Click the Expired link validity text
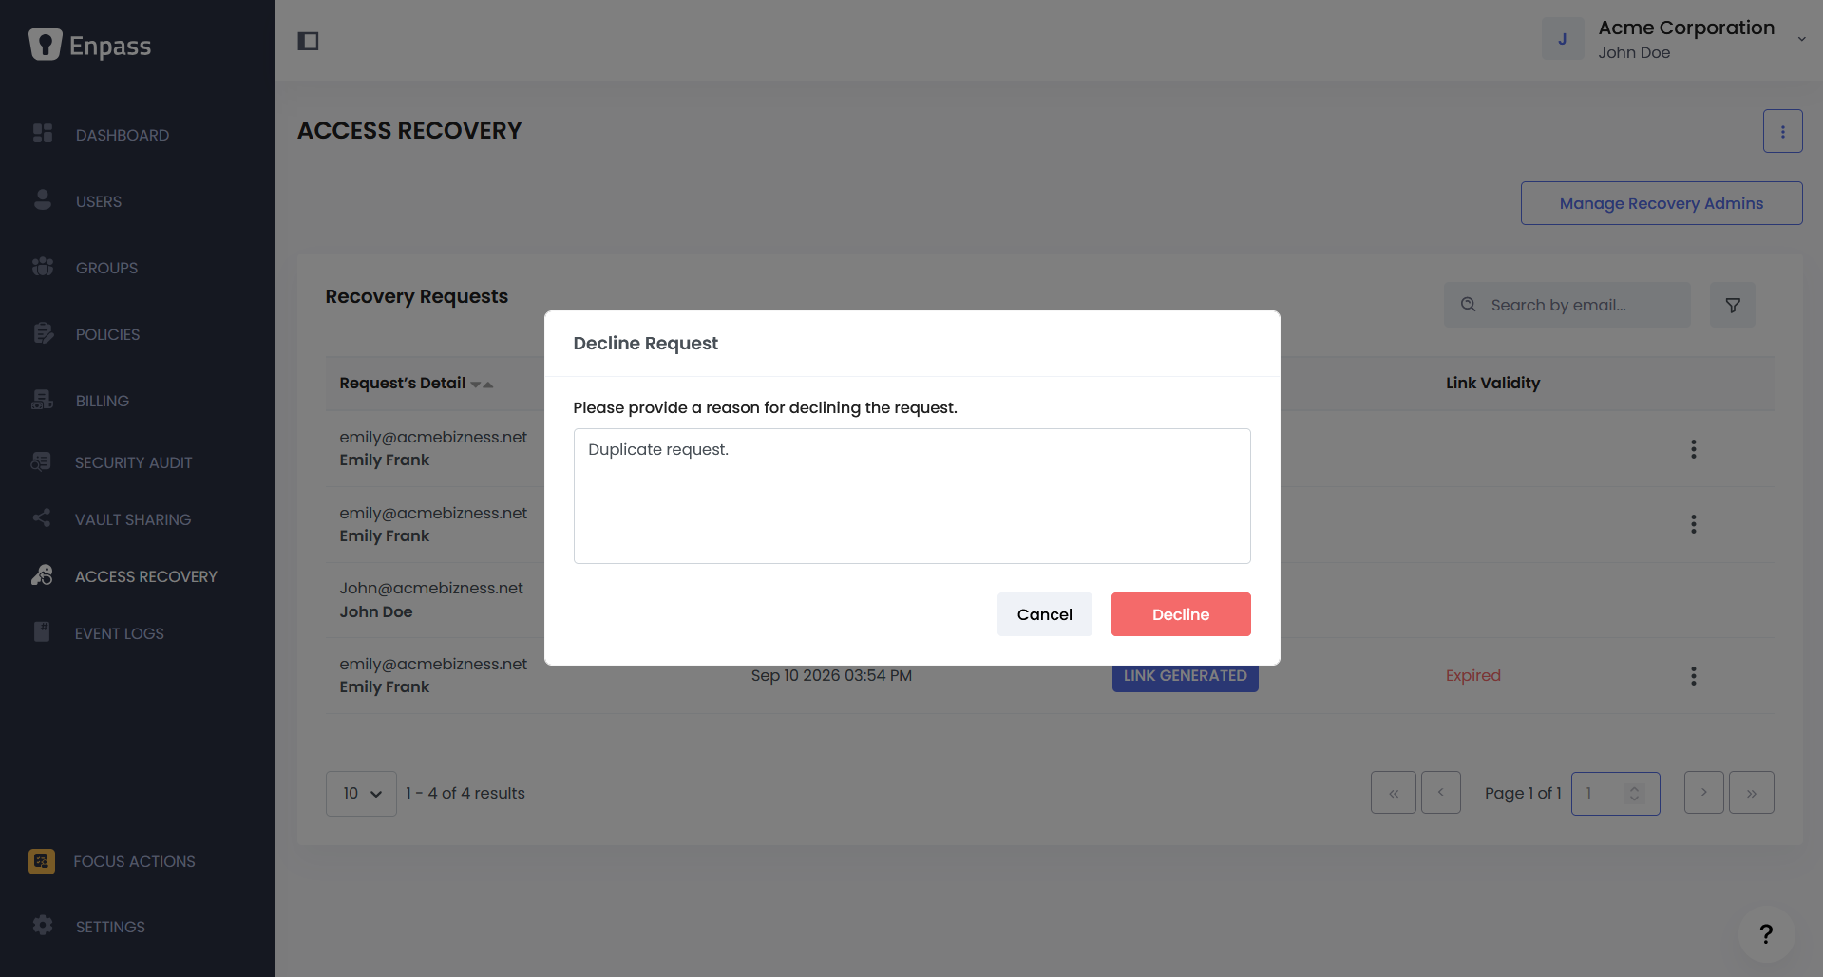1823x977 pixels. (x=1473, y=676)
